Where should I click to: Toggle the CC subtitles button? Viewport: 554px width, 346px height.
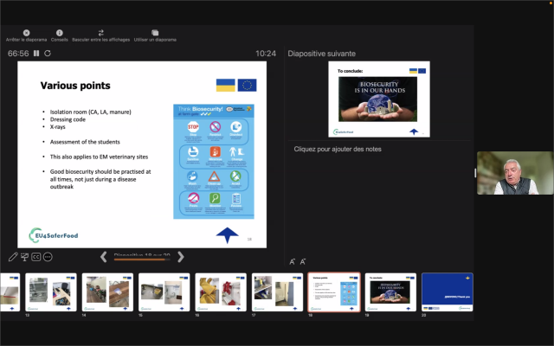point(36,257)
